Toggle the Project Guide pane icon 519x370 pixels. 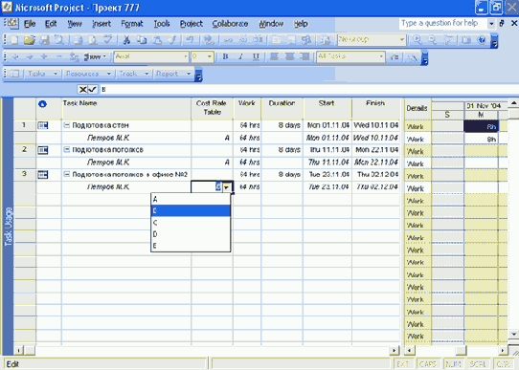click(14, 74)
